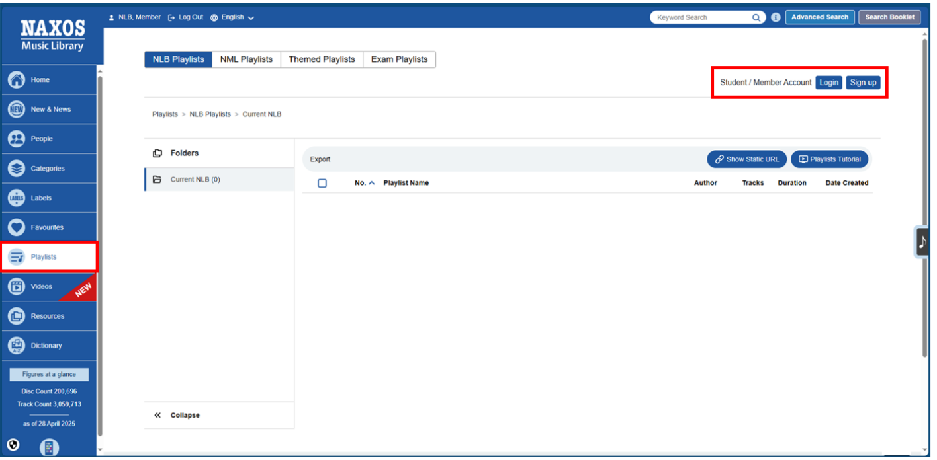
Task: Open New & News from the sidebar
Action: pos(48,110)
